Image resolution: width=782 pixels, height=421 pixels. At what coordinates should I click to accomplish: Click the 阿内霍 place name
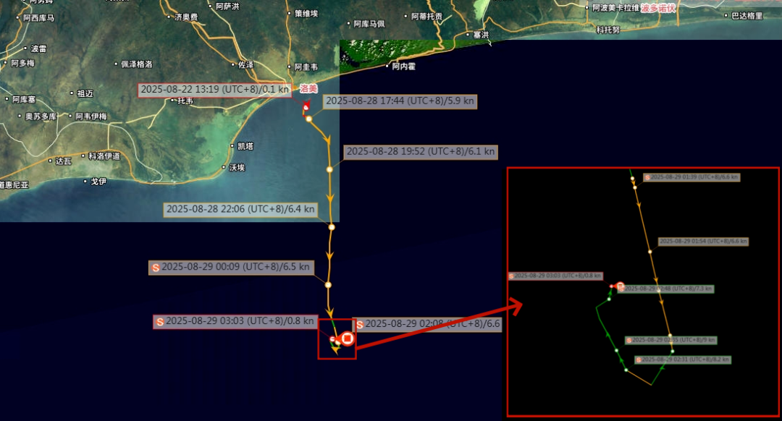403,67
